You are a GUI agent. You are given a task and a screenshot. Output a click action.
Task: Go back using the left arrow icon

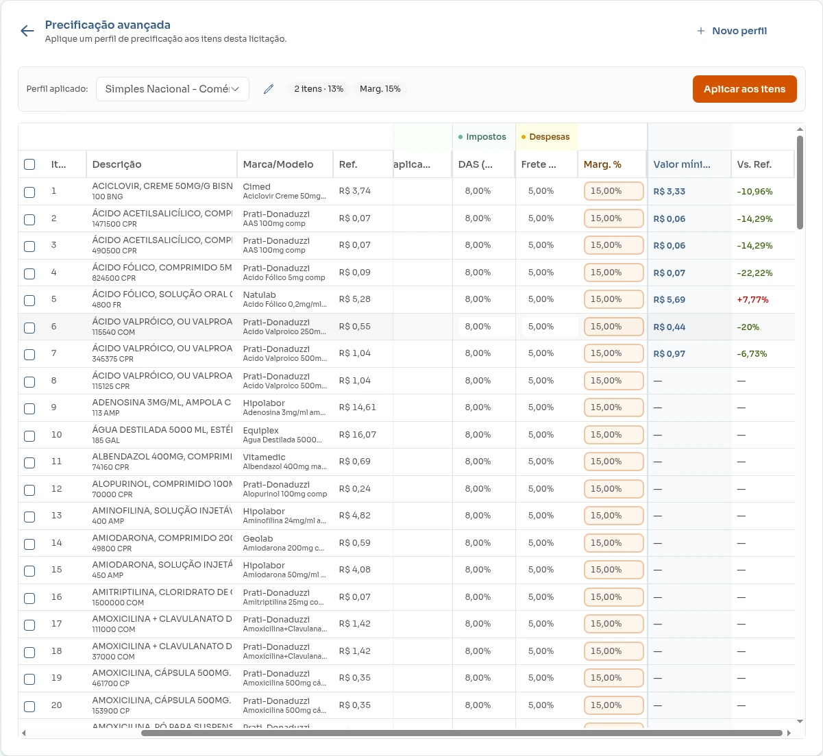pyautogui.click(x=27, y=31)
